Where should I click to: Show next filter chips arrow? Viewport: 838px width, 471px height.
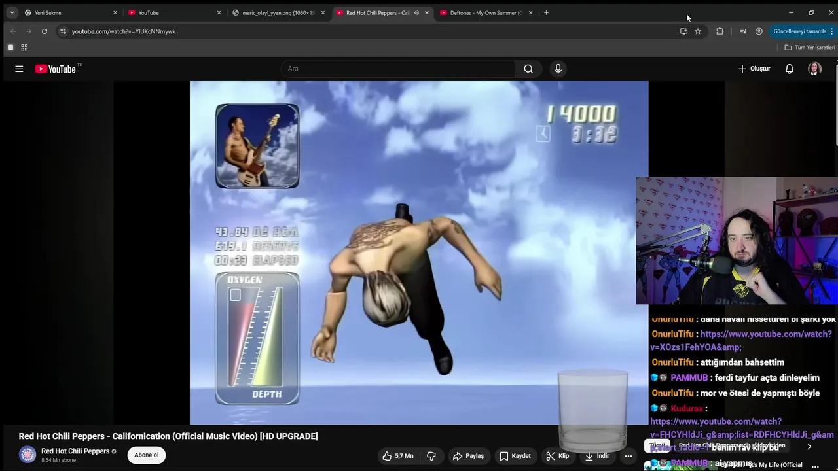pyautogui.click(x=809, y=447)
